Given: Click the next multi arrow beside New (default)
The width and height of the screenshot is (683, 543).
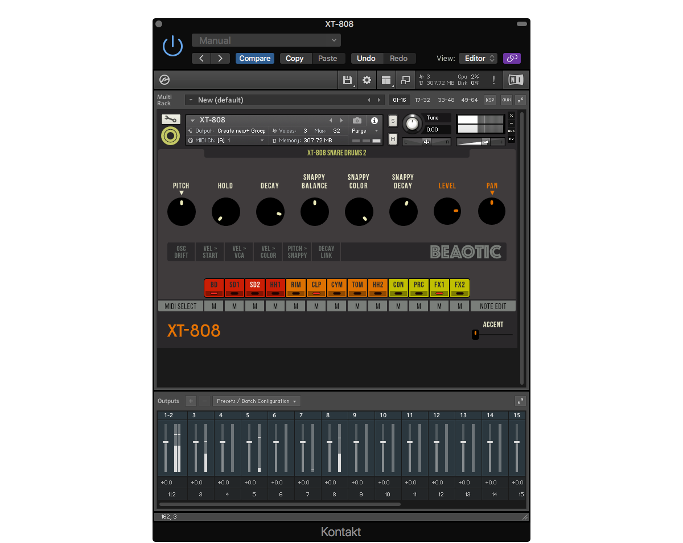Looking at the screenshot, I should click(379, 100).
